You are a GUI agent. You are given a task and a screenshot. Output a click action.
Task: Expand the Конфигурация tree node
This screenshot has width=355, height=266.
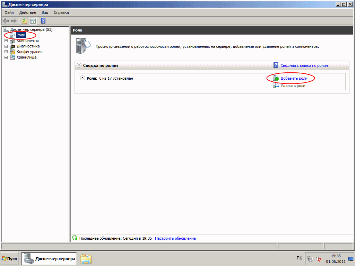pyautogui.click(x=6, y=52)
